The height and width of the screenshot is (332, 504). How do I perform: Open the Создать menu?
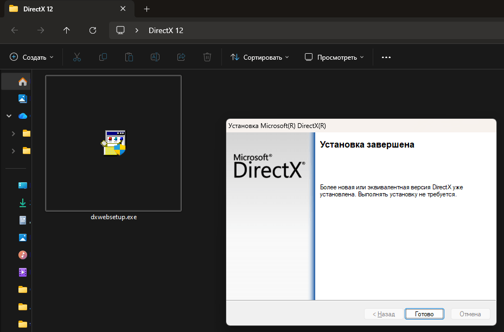[31, 57]
